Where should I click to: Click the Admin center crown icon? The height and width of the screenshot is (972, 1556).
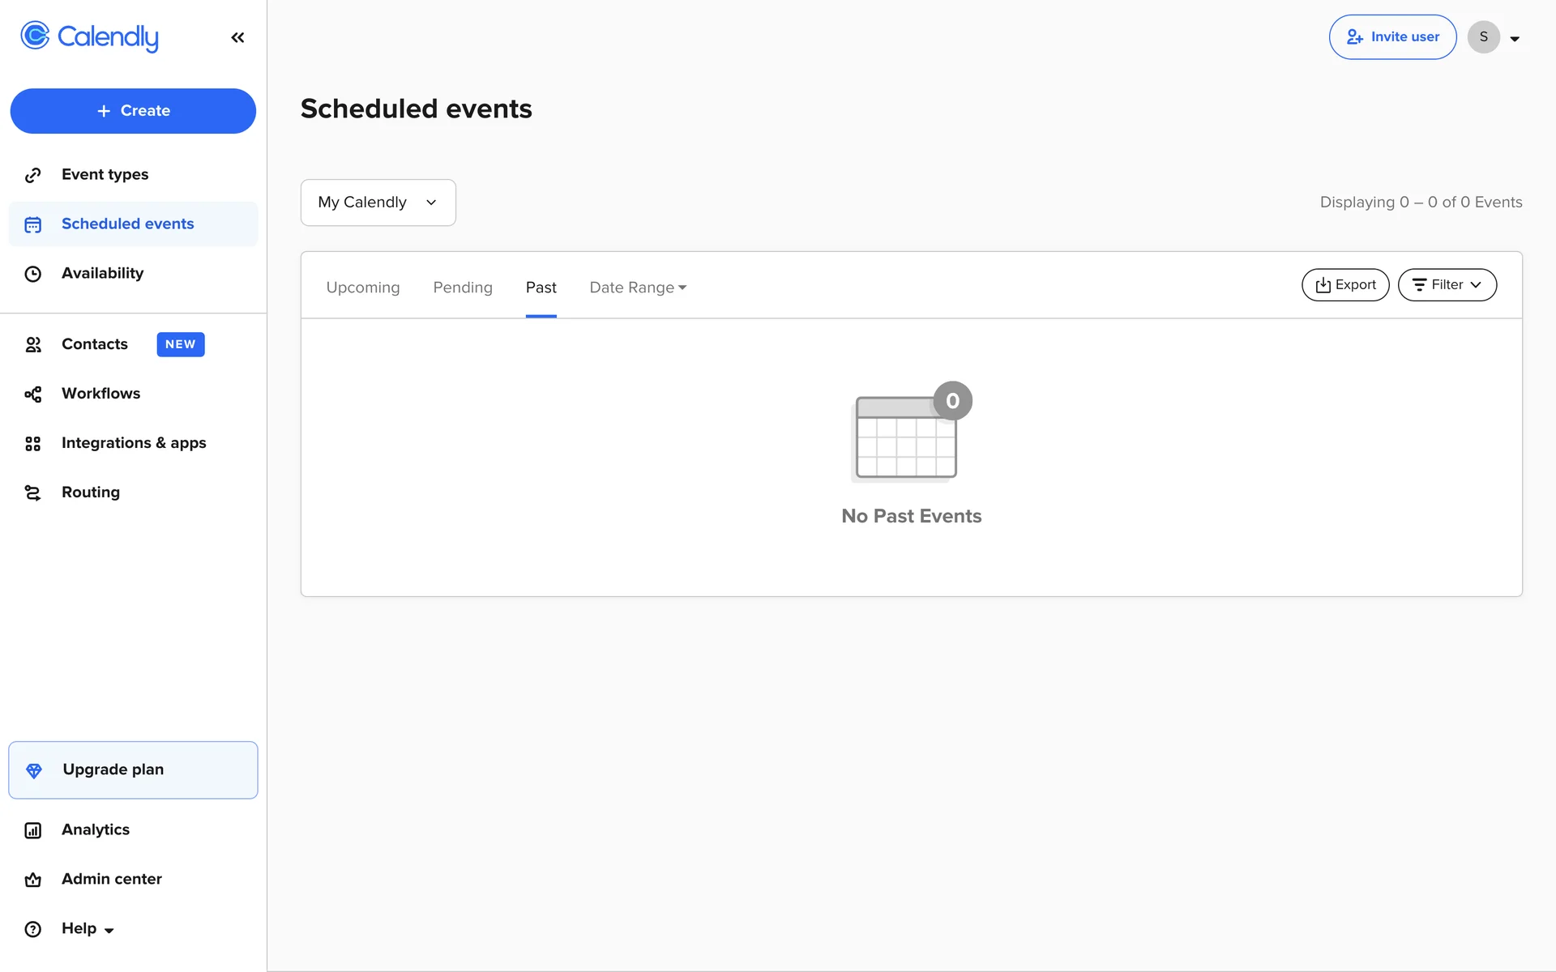tap(33, 880)
